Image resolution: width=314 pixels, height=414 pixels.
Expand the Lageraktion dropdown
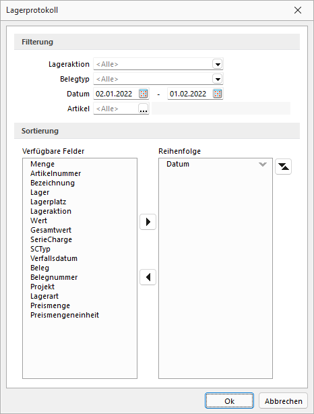(218, 64)
